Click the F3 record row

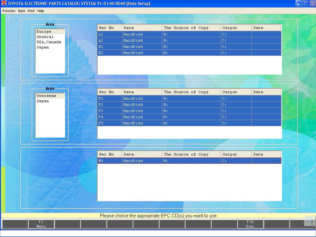[189, 111]
